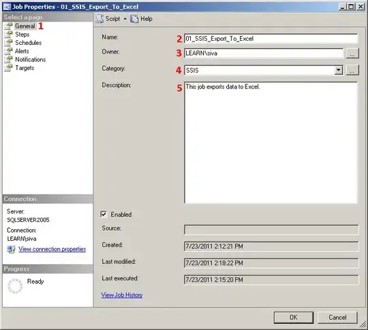Viewport: 368px width, 330px height.
Task: Click the Script toolbar icon
Action: coord(99,19)
